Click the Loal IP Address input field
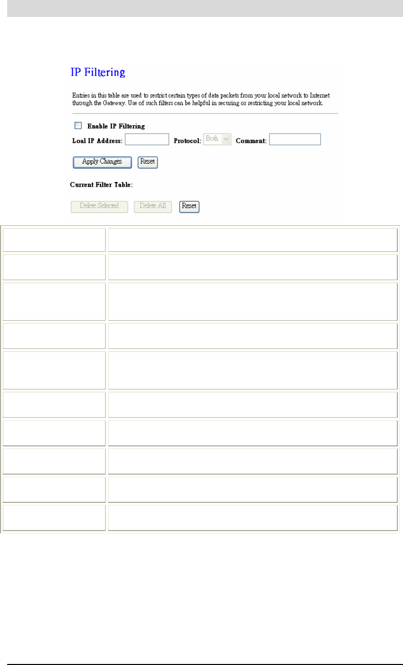Viewport: 403px width, 665px height. point(147,140)
